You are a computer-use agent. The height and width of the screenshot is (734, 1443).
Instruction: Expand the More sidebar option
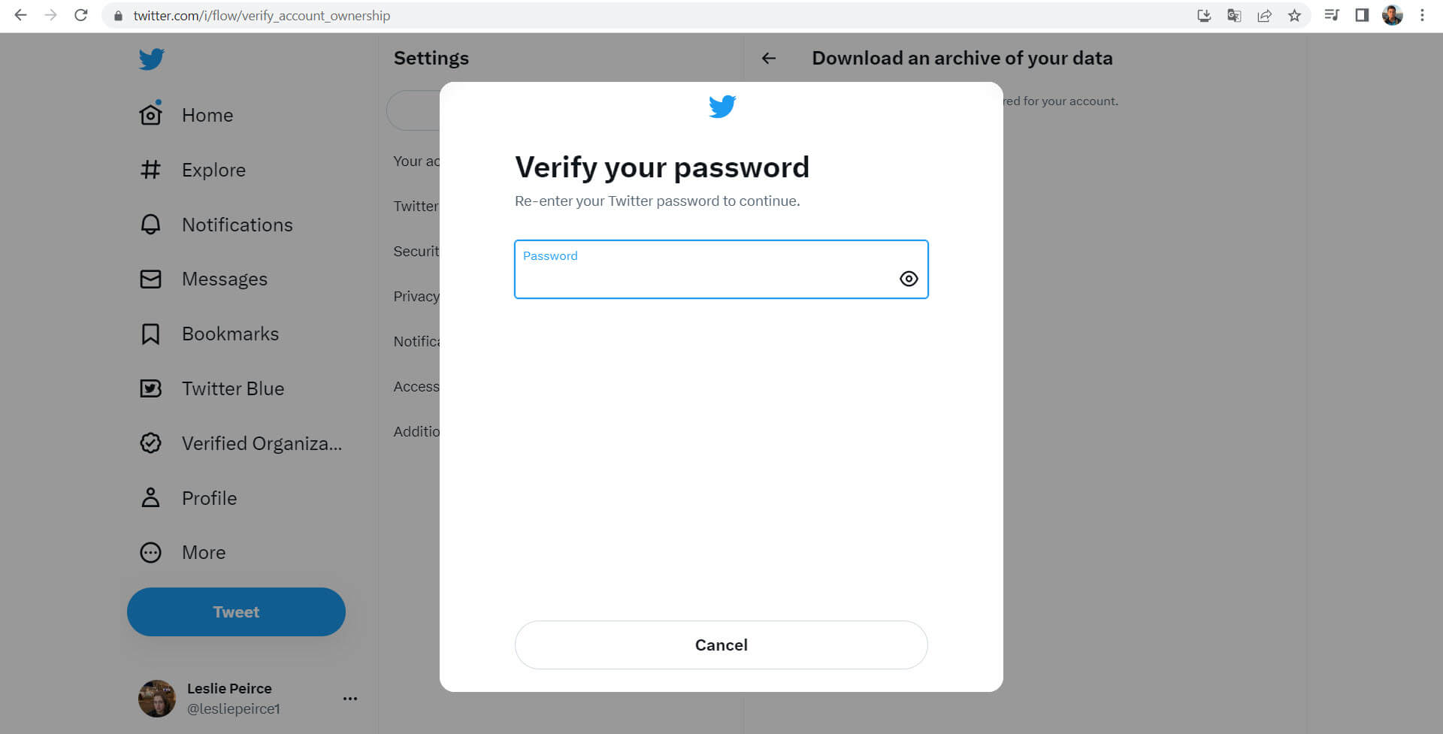click(x=150, y=552)
